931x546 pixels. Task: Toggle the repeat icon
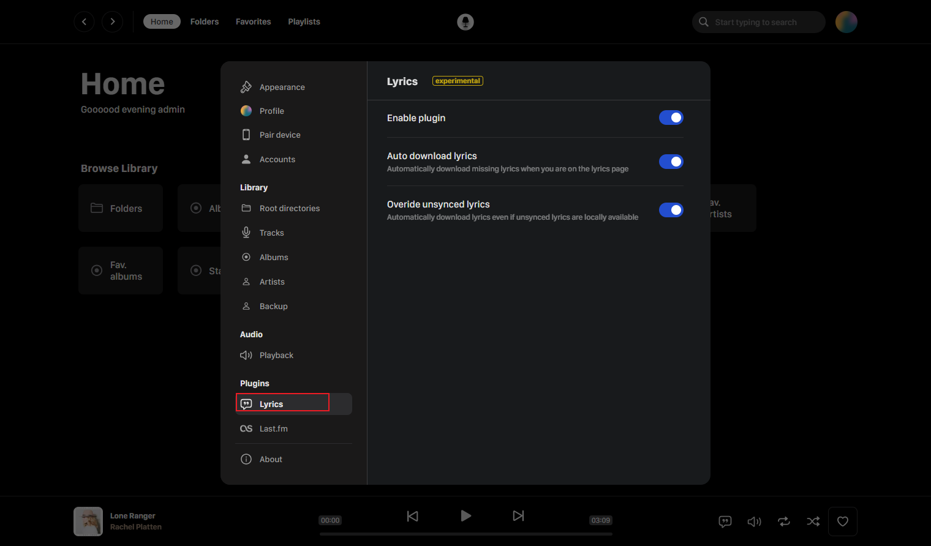coord(784,522)
